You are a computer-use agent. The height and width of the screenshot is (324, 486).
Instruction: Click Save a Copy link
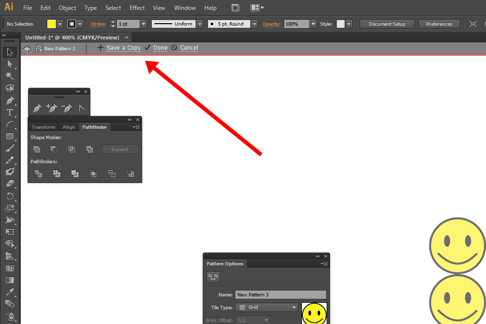[x=123, y=48]
